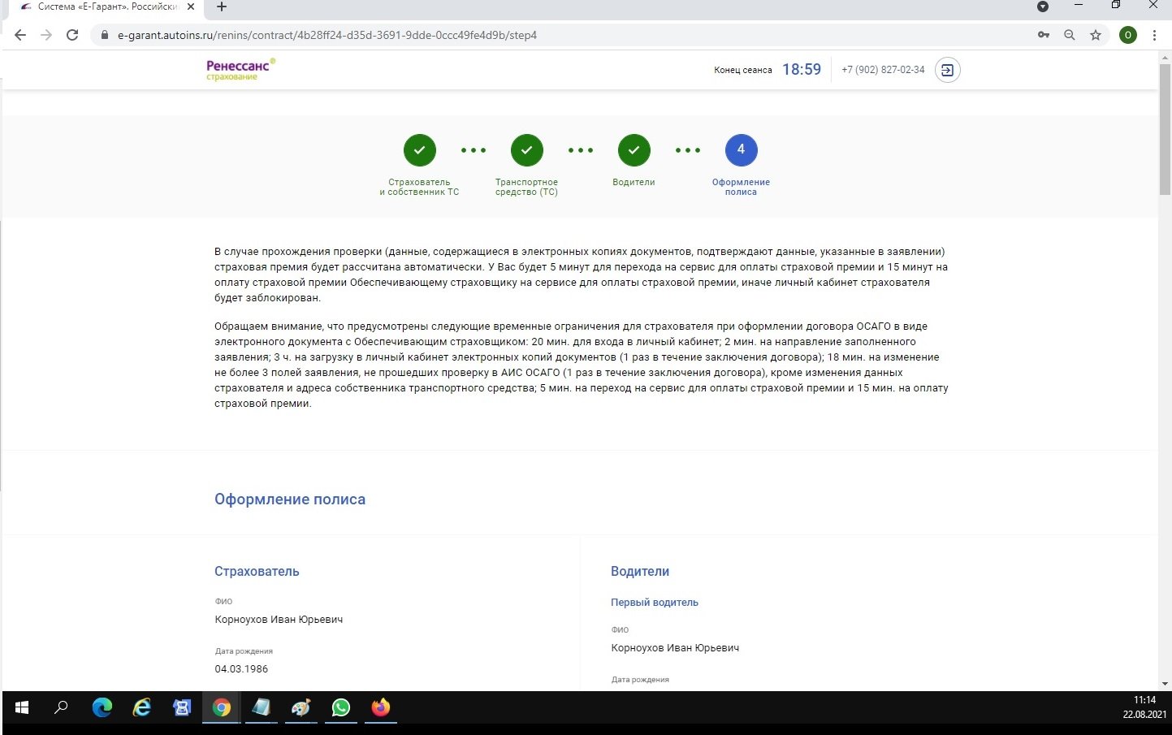Select the completed Водители step circle

point(634,150)
